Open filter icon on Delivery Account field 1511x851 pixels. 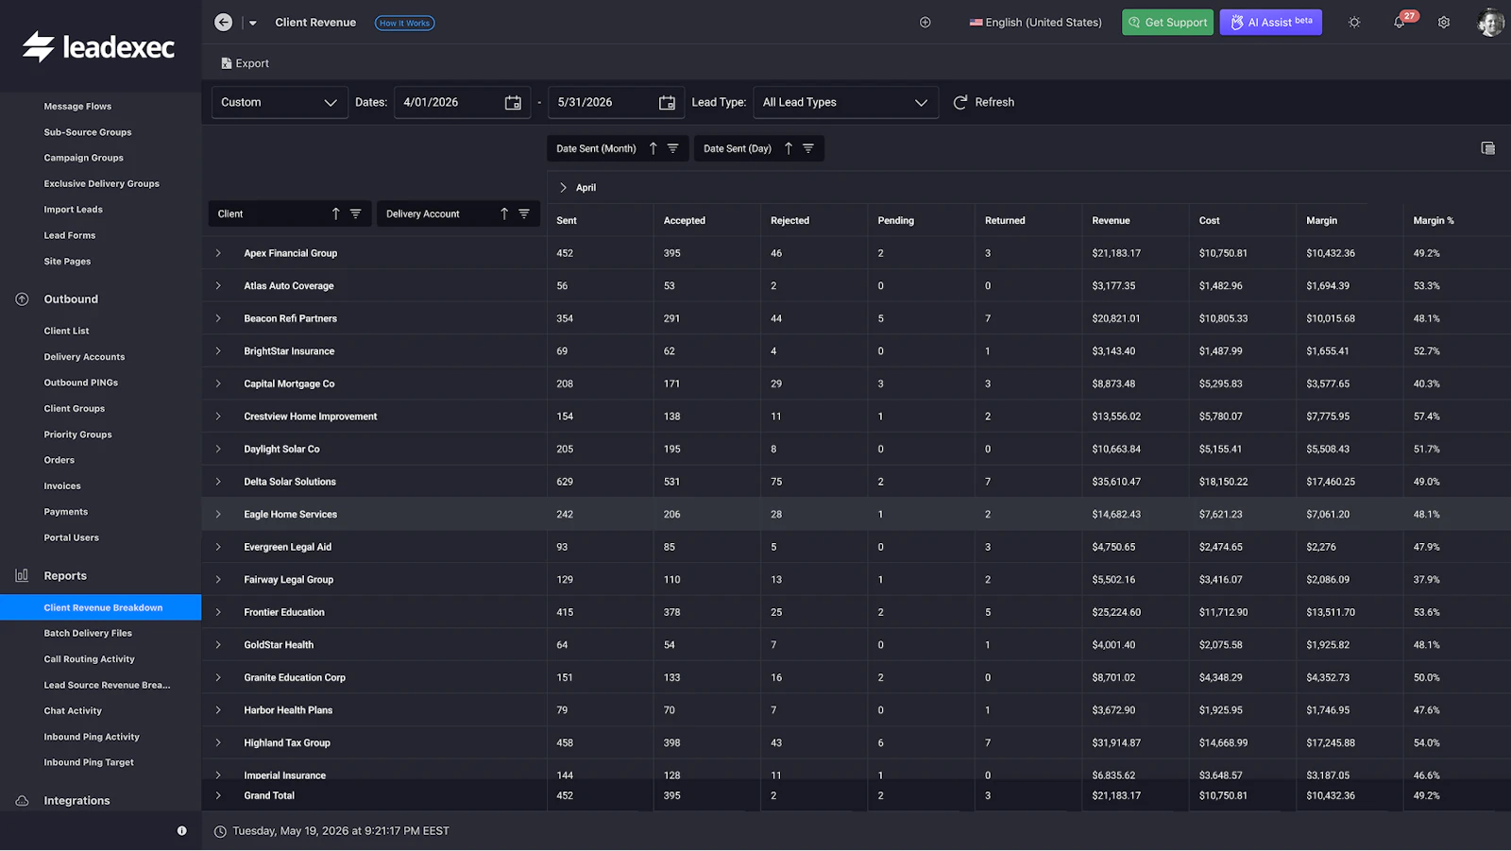(524, 214)
